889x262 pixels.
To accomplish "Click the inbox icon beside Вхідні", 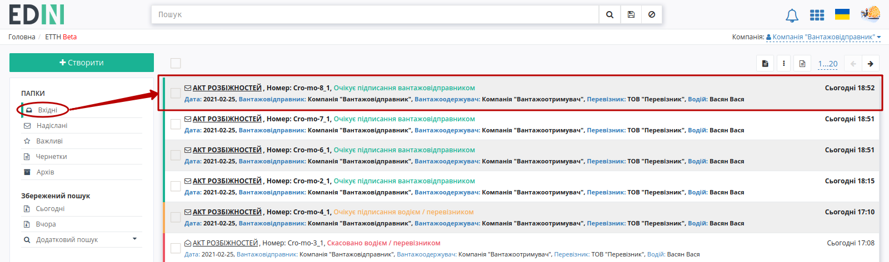I will (x=29, y=110).
